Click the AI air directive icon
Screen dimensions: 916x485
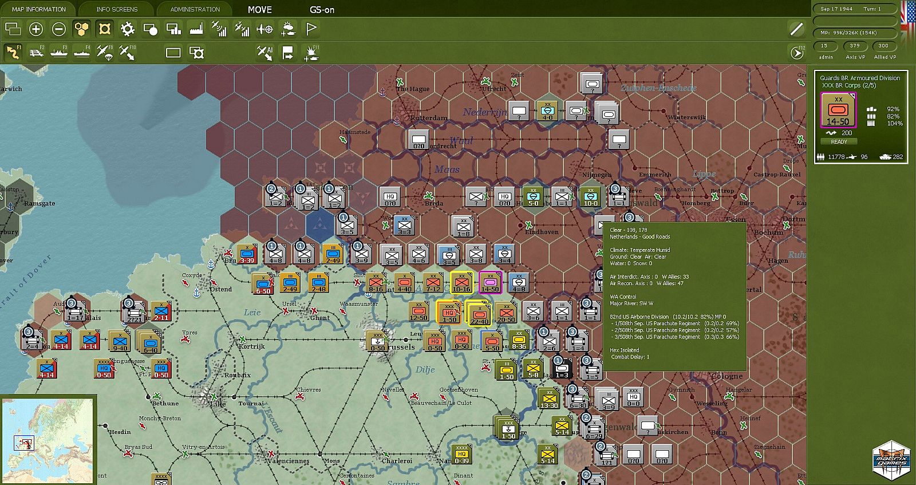pos(264,53)
